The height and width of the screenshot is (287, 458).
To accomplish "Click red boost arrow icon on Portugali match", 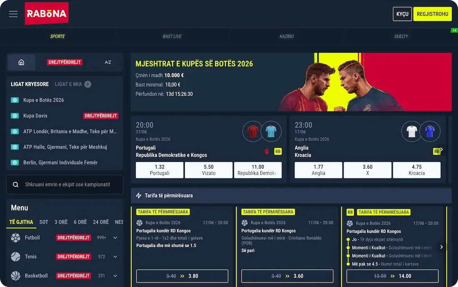I will [x=266, y=151].
